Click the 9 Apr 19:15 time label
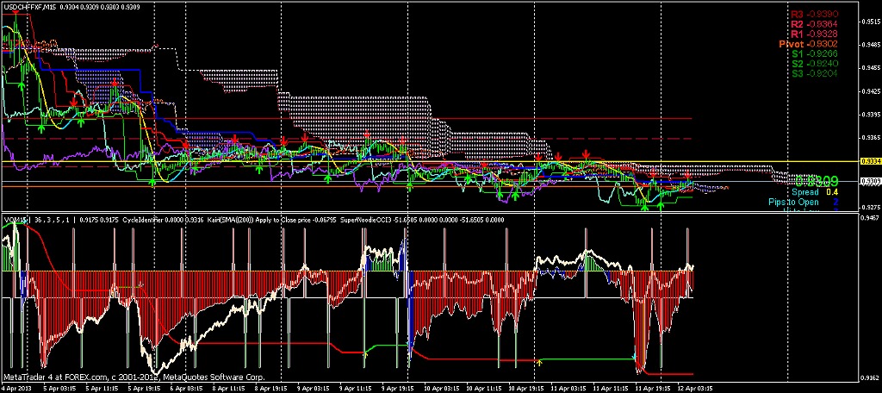The height and width of the screenshot is (393, 882). pos(400,387)
